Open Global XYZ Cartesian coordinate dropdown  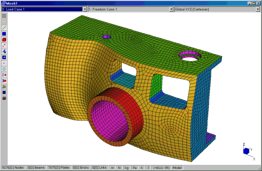(258, 9)
